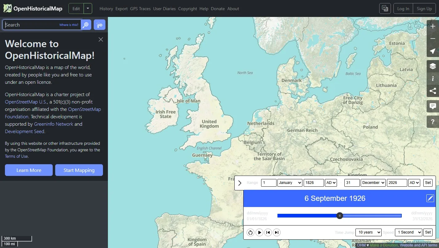Screen dimensions: 439x248
Task: Open User Diaries in the navigation bar
Action: point(164,9)
